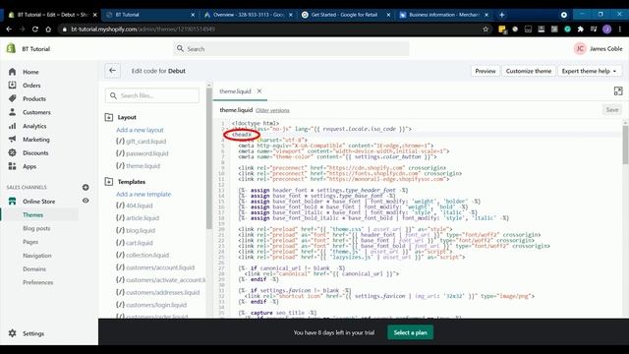
Task: Open the Discounts section
Action: click(35, 153)
